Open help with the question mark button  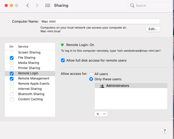click(x=165, y=131)
